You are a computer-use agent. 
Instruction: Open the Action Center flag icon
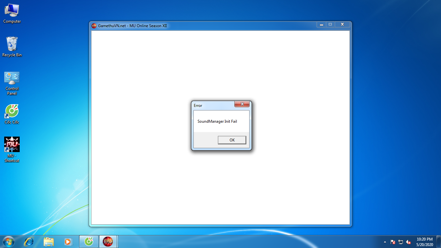pos(393,242)
